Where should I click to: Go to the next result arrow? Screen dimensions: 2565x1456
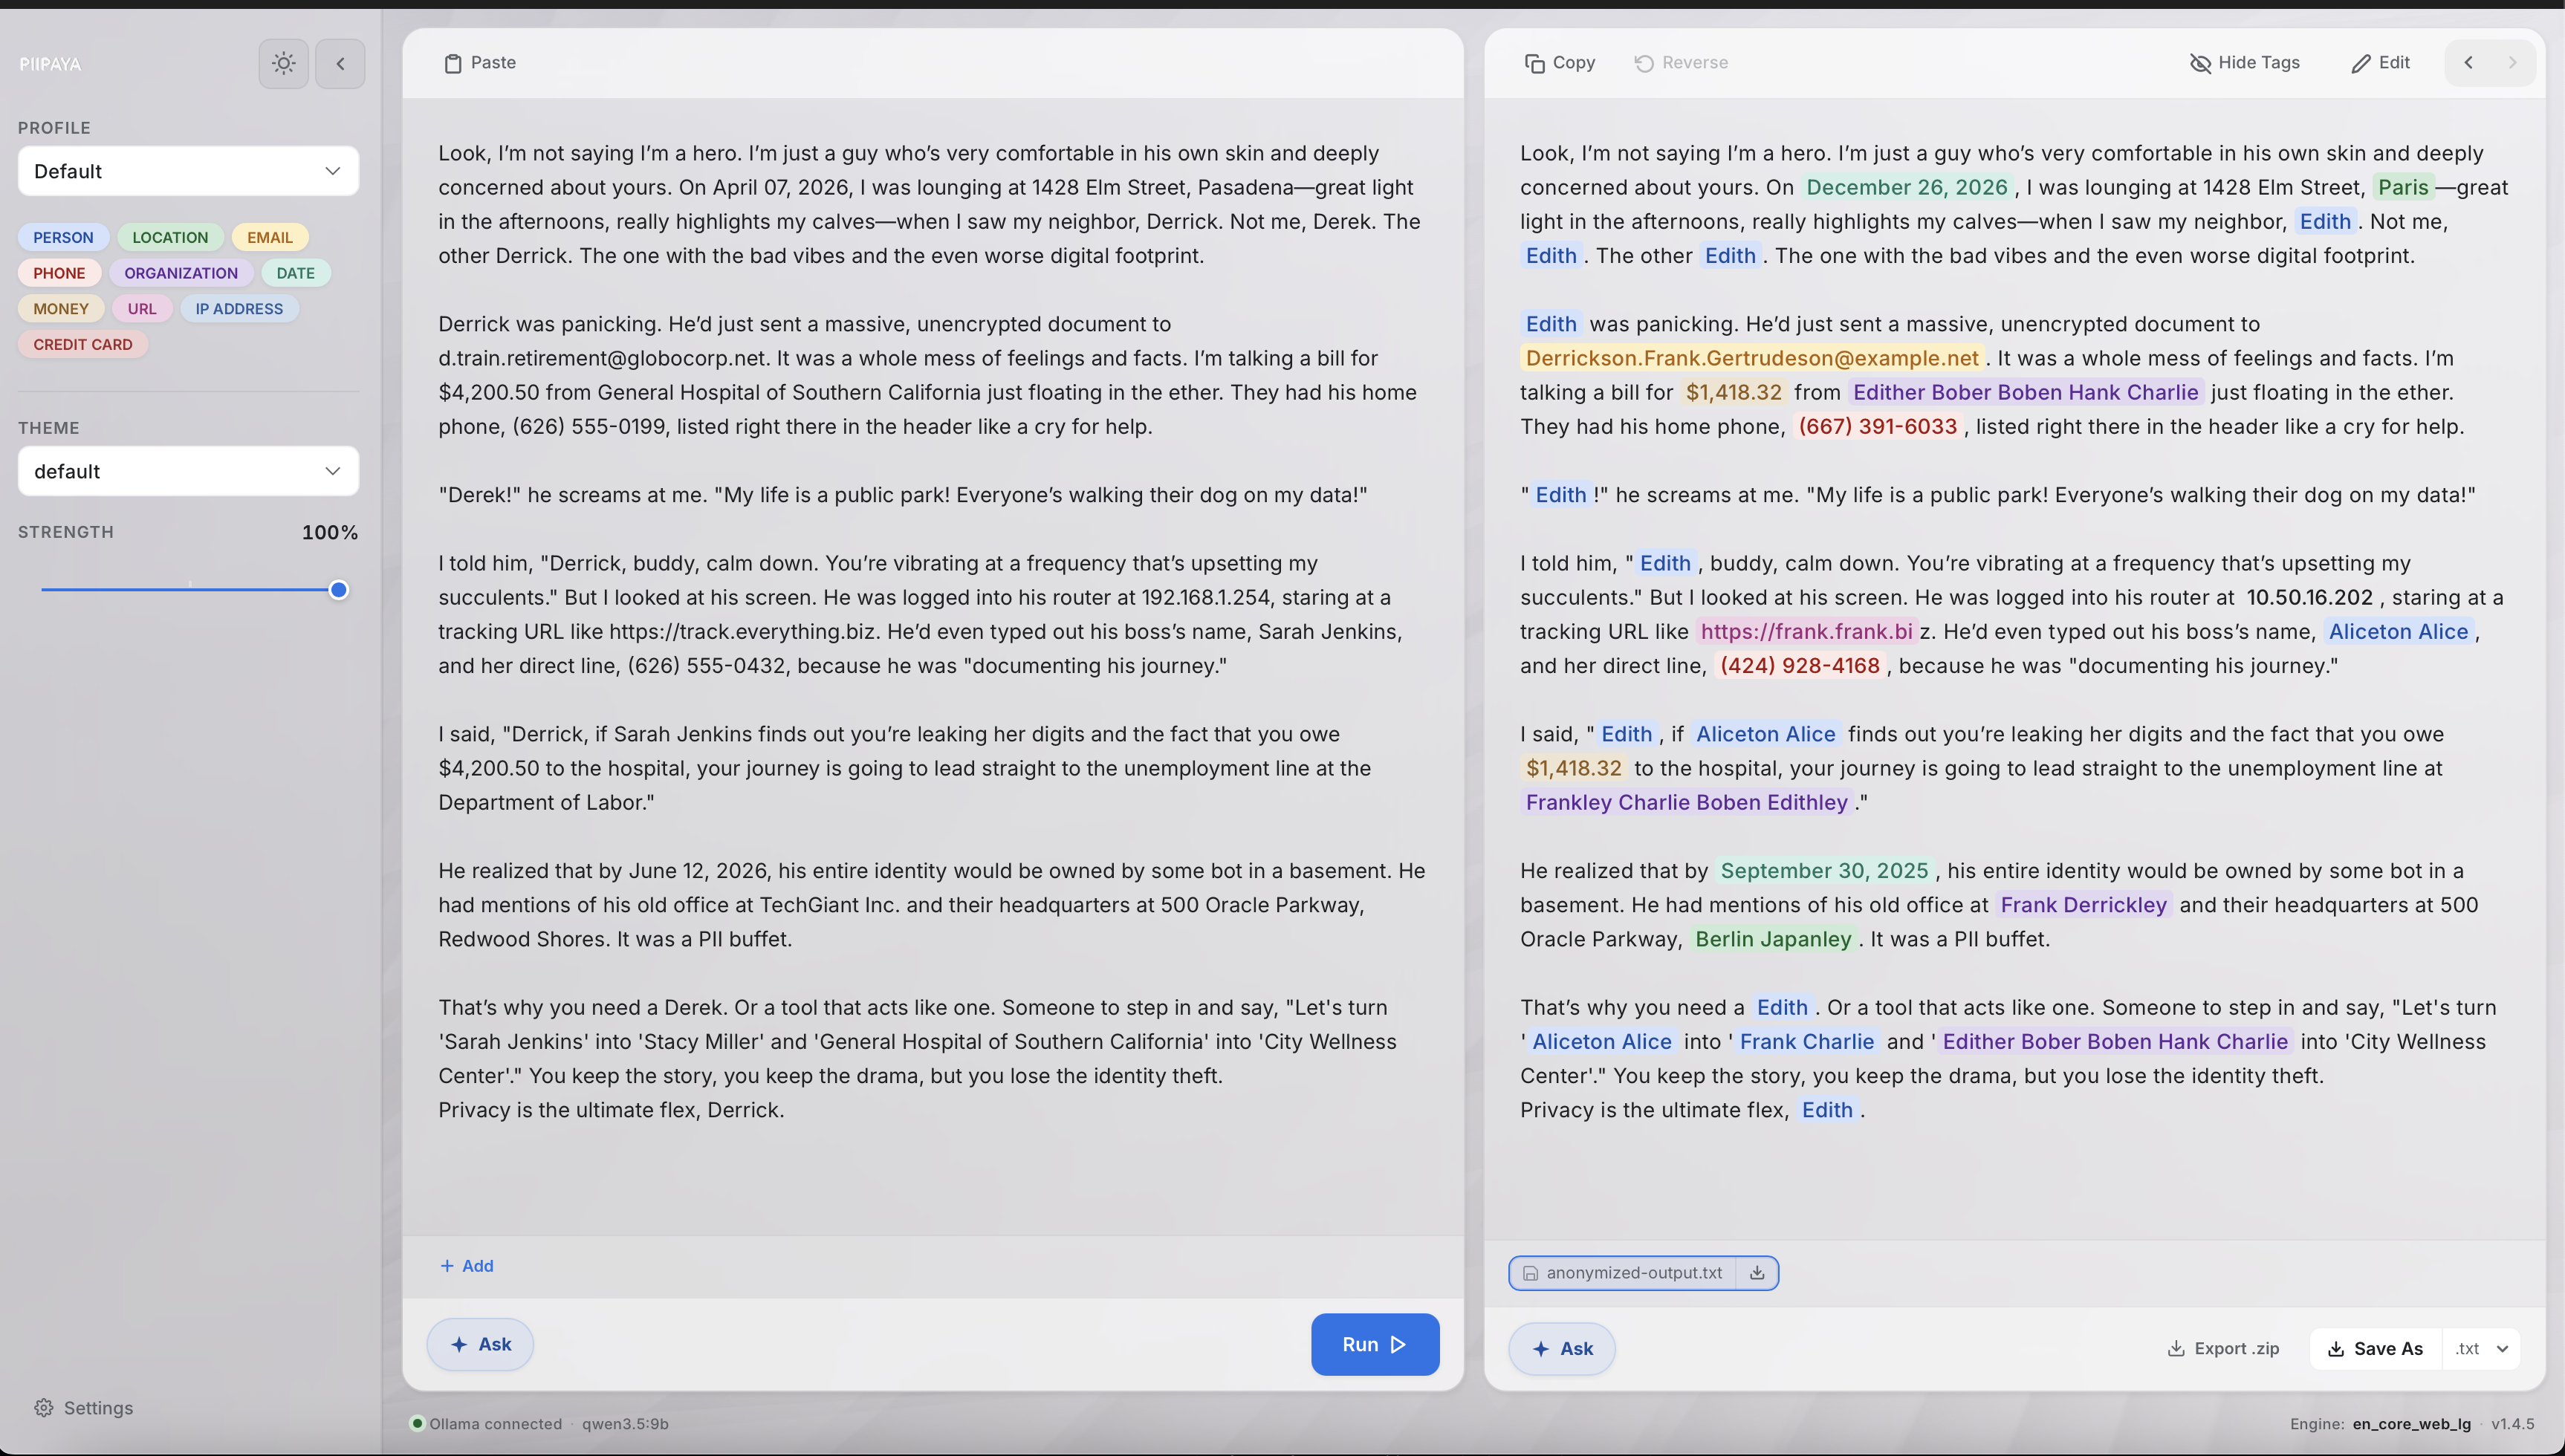point(2512,63)
